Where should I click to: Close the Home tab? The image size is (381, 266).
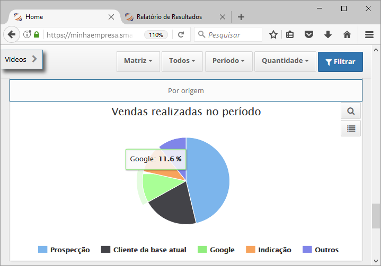click(x=111, y=17)
